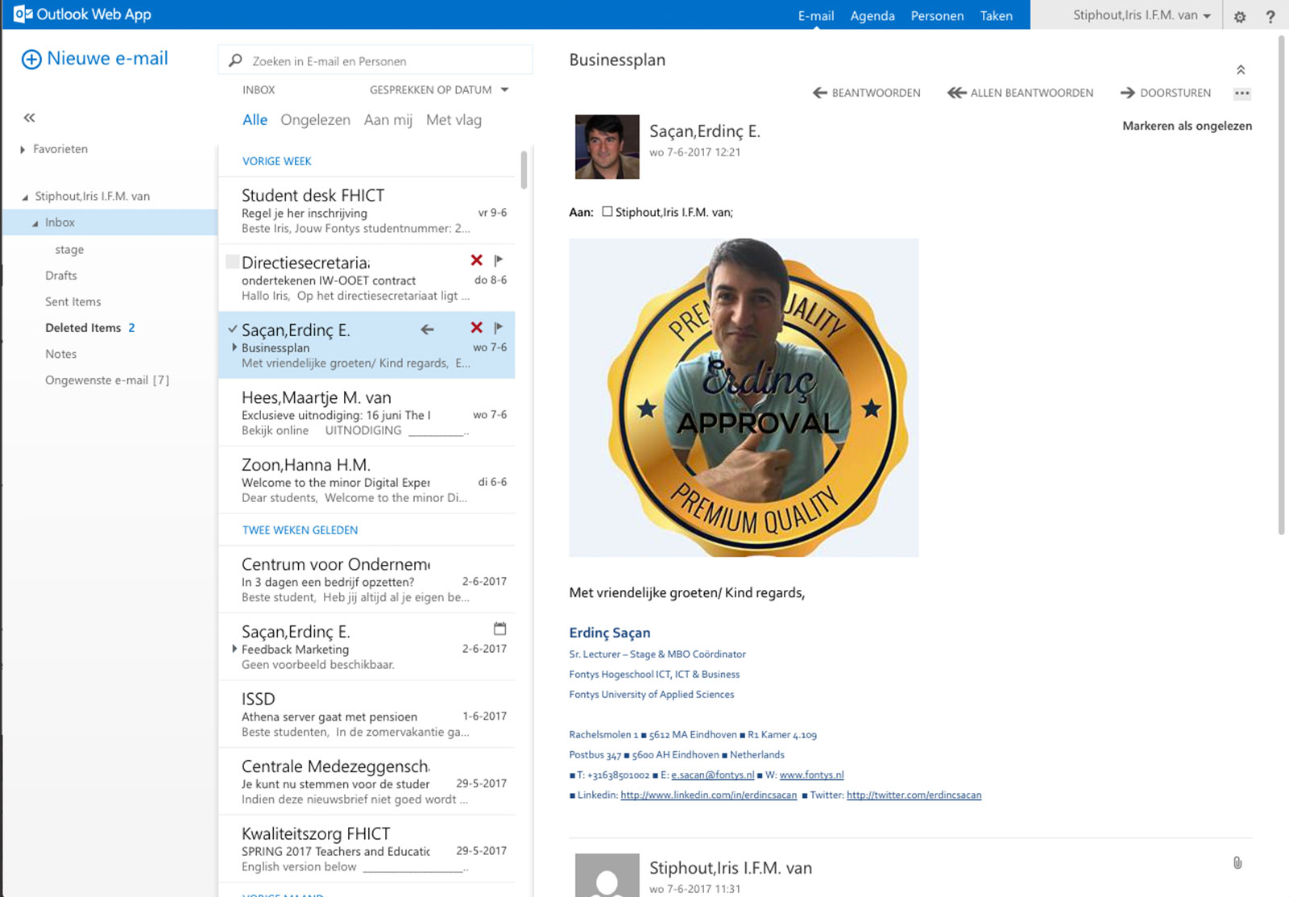Viewport: 1289px width, 897px height.
Task: Collapse the folder pane with double chevron
Action: tap(30, 118)
